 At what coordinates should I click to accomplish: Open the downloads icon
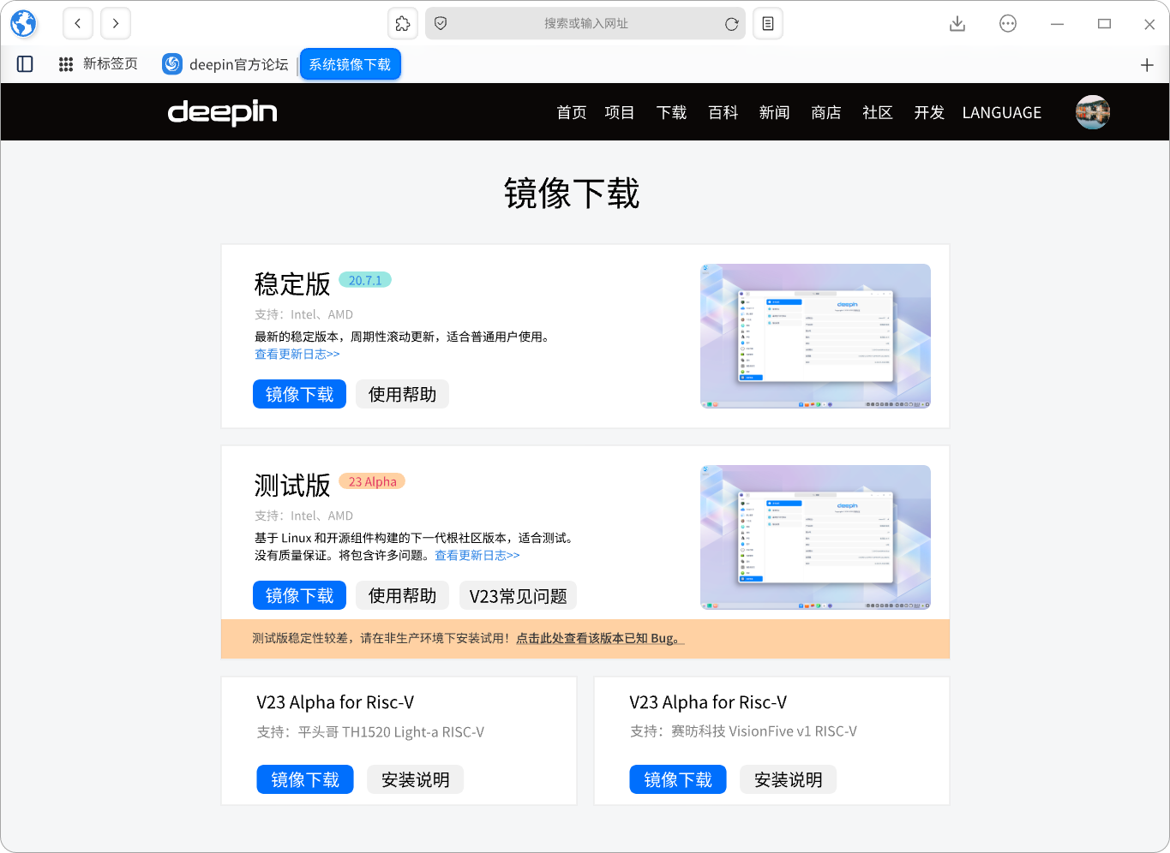tap(957, 24)
